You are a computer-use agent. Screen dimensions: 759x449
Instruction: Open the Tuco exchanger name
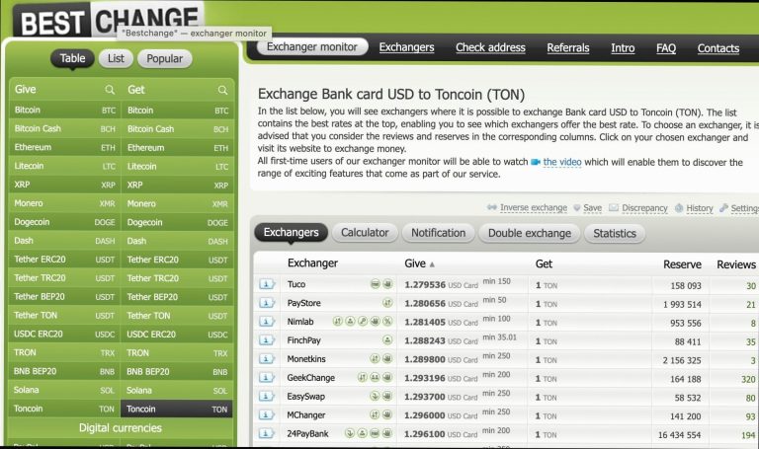click(x=296, y=284)
